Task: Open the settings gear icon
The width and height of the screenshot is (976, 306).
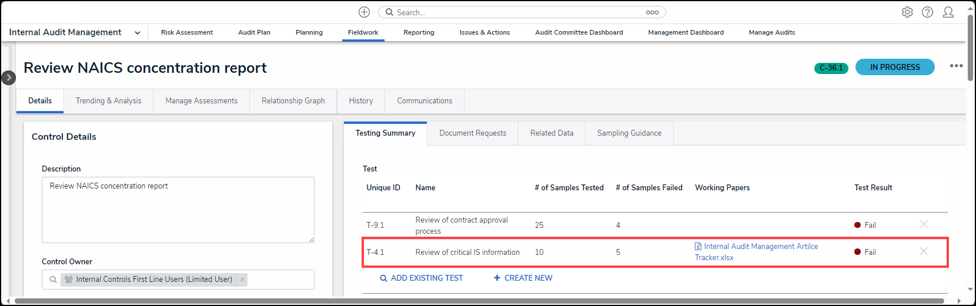Action: click(907, 12)
